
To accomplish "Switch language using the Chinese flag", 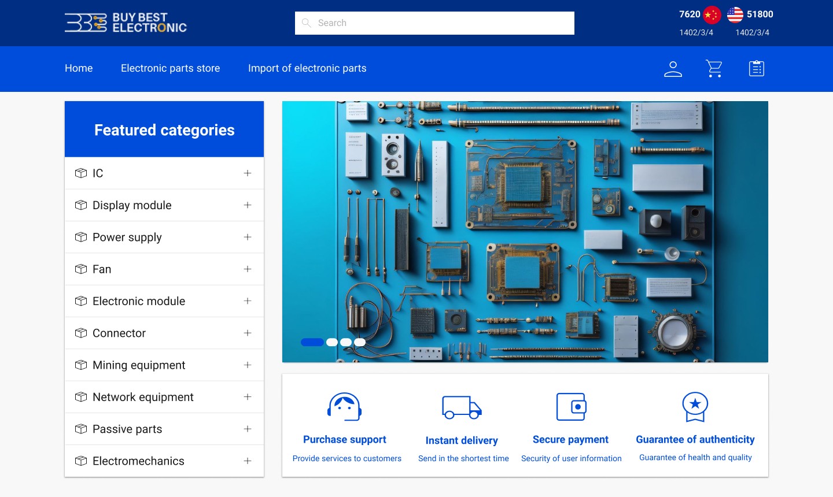I will tap(712, 14).
